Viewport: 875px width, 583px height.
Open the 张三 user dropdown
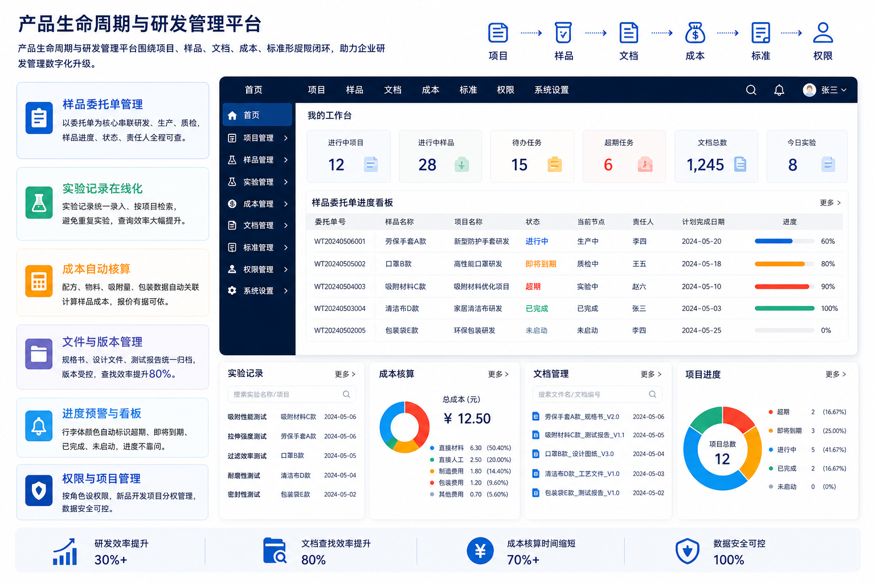point(834,90)
